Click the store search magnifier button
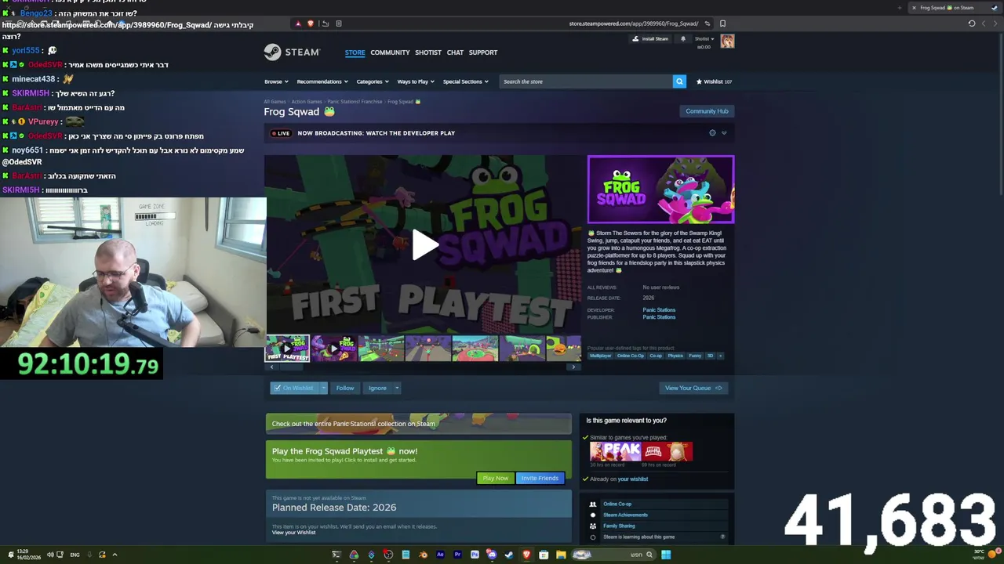Screen dimensions: 1004x564 pos(679,81)
